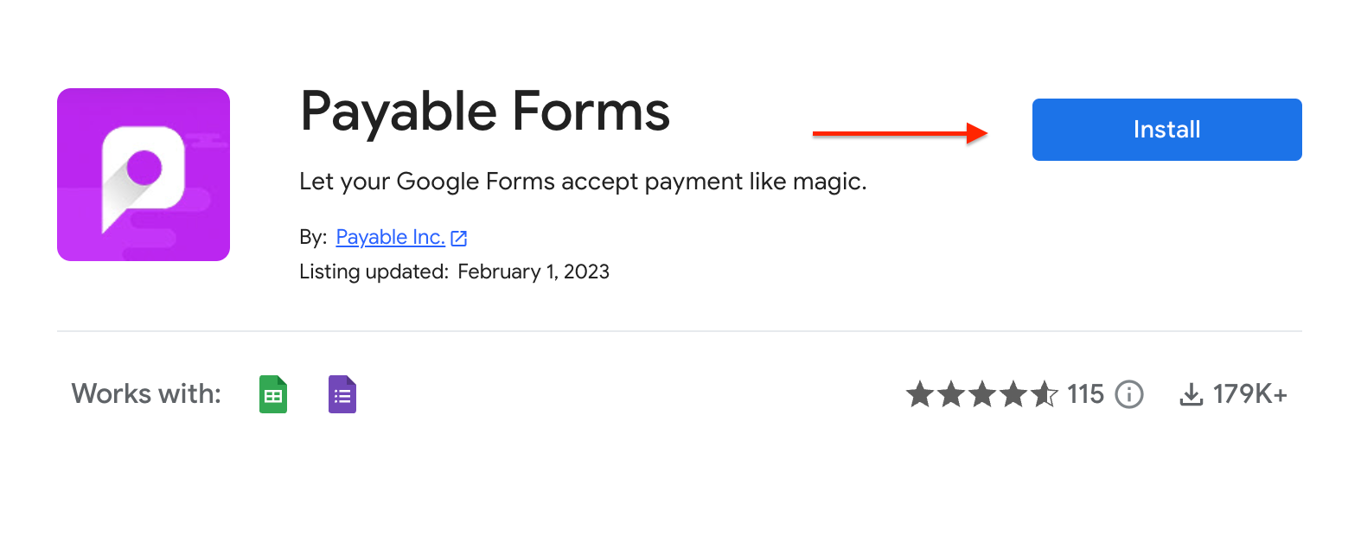Click the 179K+ installs count
1361x543 pixels.
click(1249, 394)
